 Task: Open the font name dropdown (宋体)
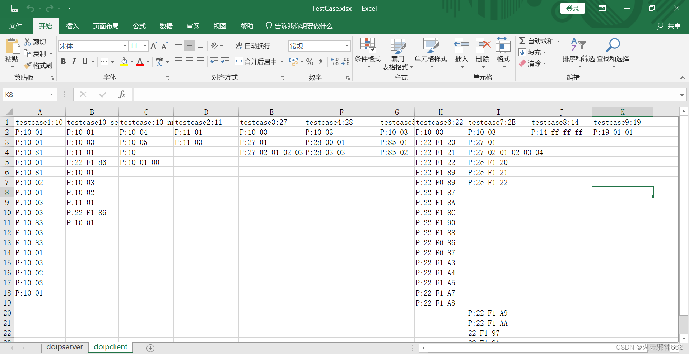click(125, 46)
